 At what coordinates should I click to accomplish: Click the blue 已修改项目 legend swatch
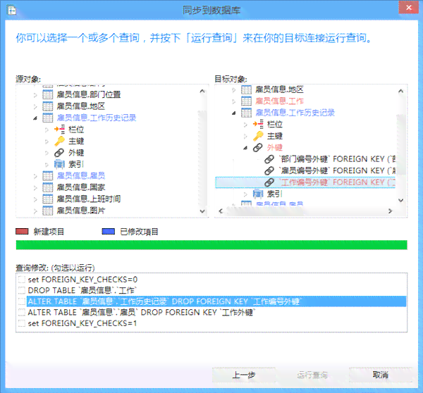point(109,231)
